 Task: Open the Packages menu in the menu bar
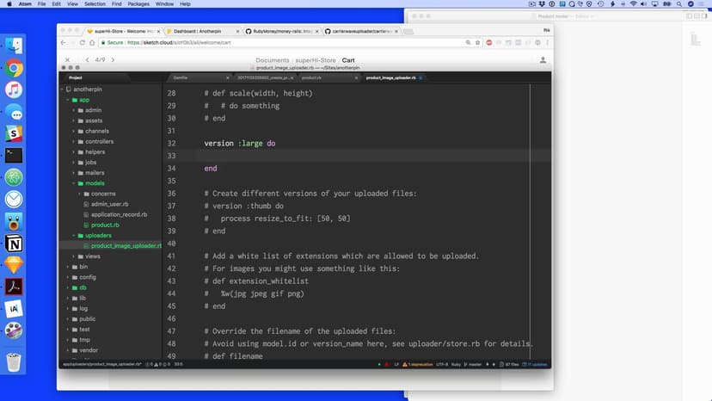pyautogui.click(x=137, y=4)
